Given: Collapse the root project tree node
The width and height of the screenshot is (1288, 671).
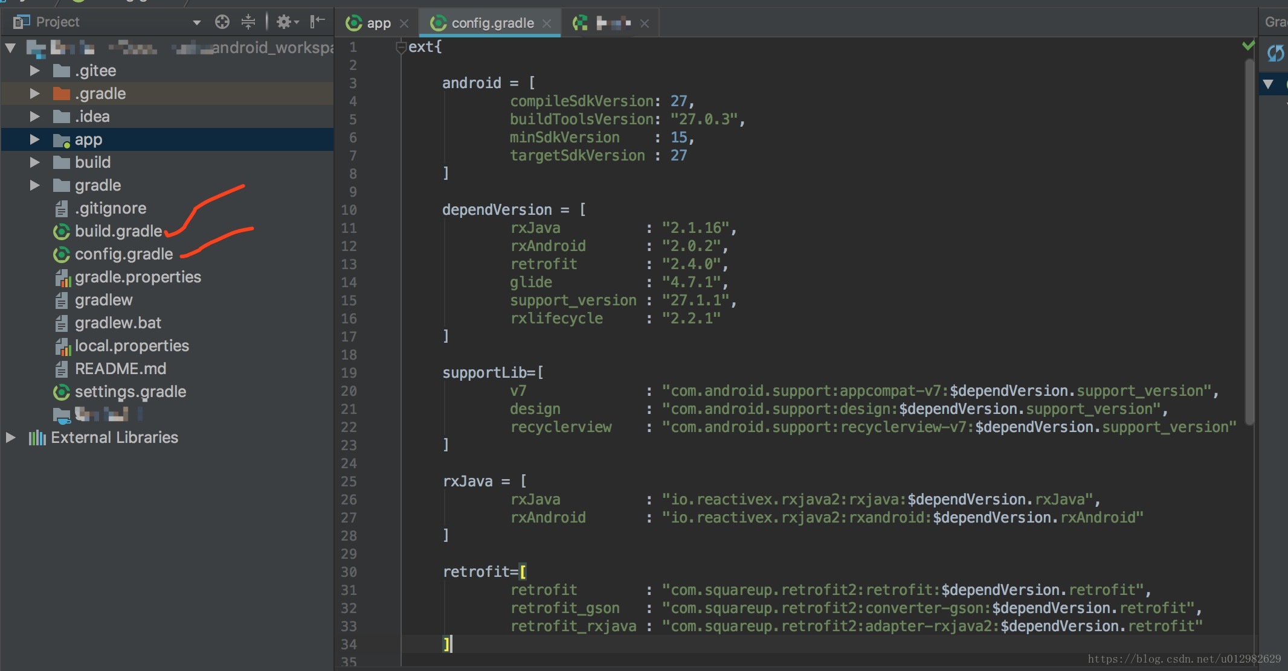Looking at the screenshot, I should [10, 48].
